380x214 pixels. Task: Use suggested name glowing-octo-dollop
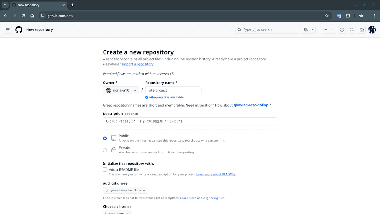click(251, 105)
